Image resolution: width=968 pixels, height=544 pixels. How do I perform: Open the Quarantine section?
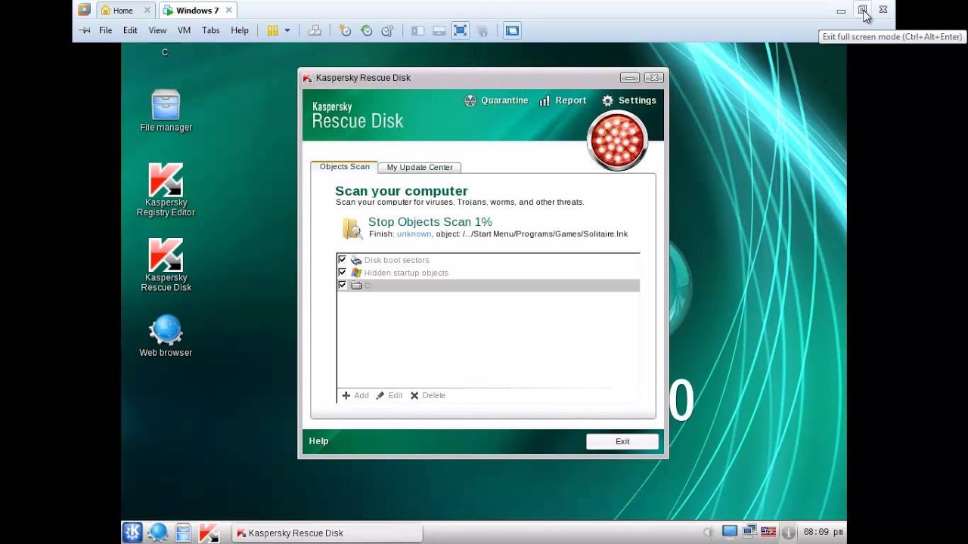496,100
